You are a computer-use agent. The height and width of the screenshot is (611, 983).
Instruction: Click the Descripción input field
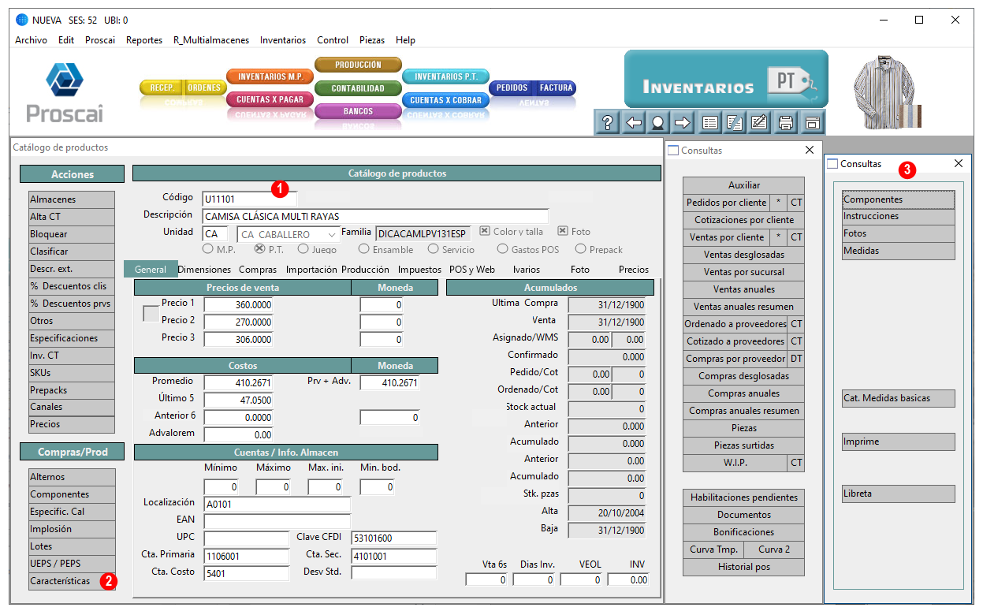point(375,216)
